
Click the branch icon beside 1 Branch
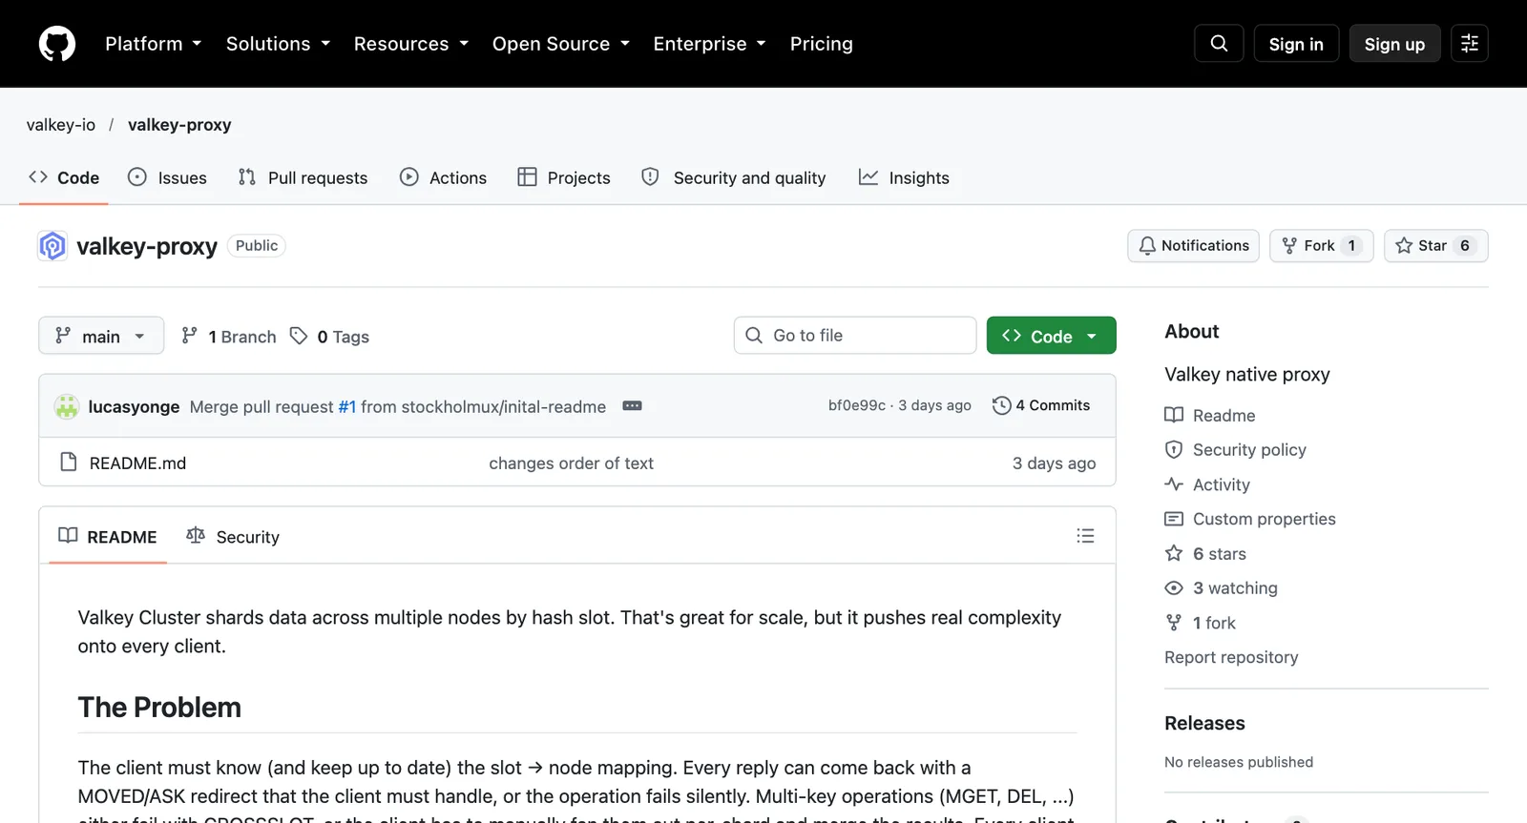pyautogui.click(x=190, y=336)
